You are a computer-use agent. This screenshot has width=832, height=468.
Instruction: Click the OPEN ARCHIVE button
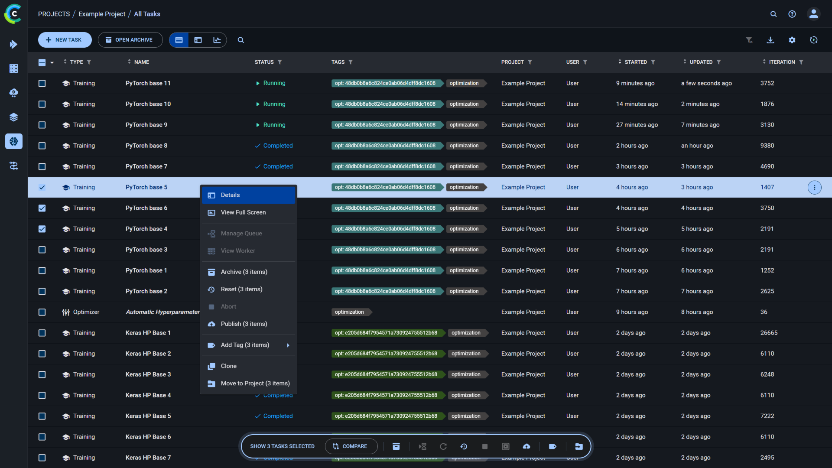pos(130,40)
